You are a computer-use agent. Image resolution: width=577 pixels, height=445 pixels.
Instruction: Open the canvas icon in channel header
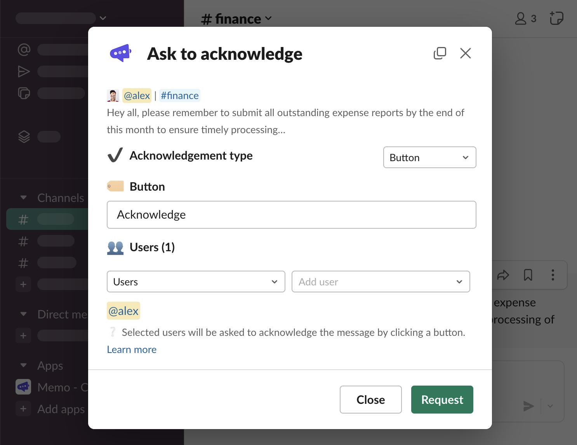coord(556,18)
